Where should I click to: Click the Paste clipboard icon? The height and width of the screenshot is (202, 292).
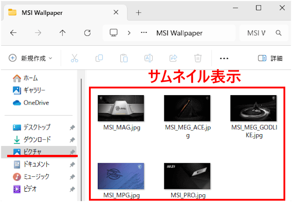[124, 58]
